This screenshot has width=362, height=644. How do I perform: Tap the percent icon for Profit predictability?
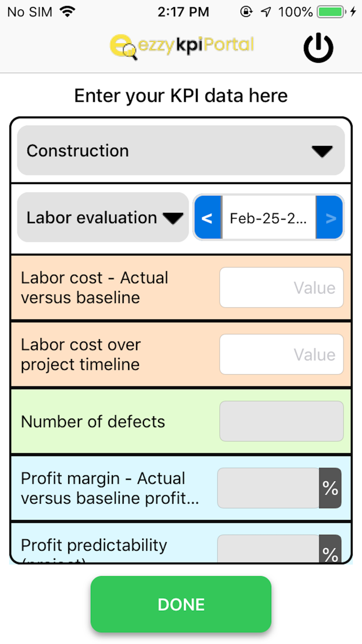point(330,551)
